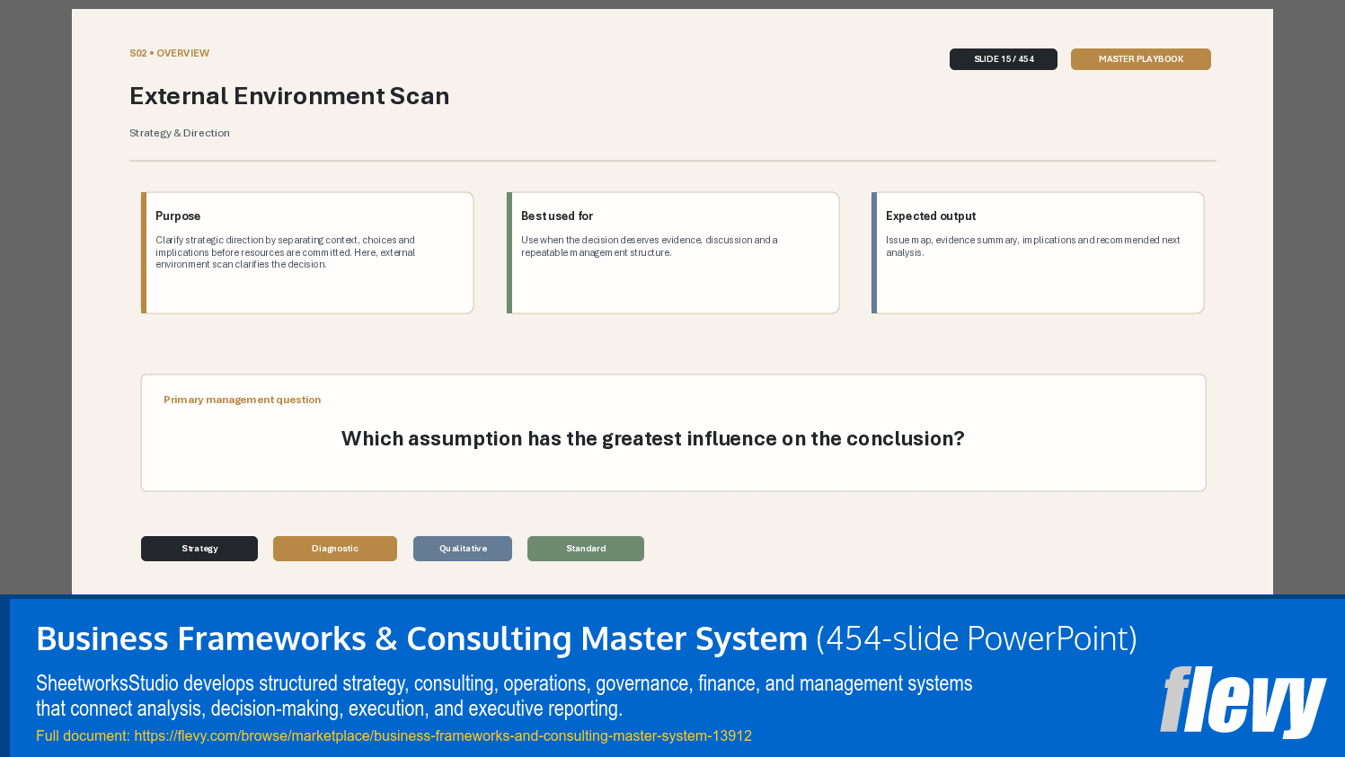Select the Standard tag
Image resolution: width=1345 pixels, height=757 pixels.
[x=586, y=549]
